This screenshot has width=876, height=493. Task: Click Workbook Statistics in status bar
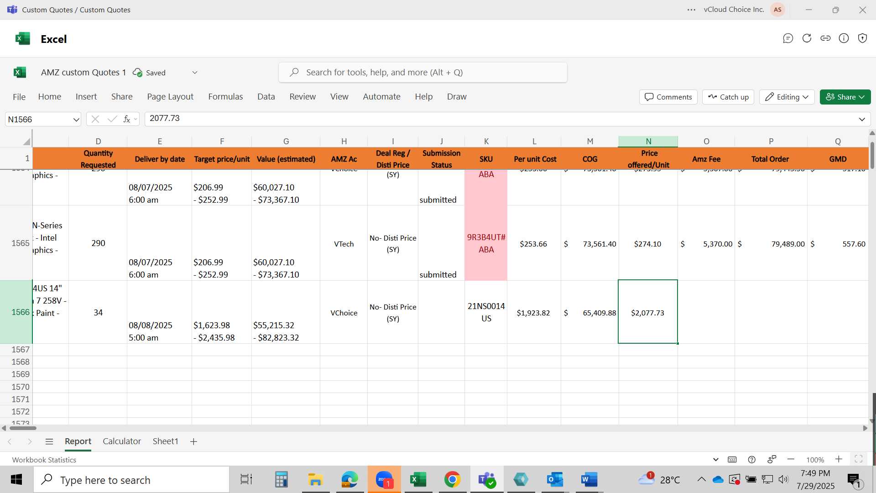(44, 460)
